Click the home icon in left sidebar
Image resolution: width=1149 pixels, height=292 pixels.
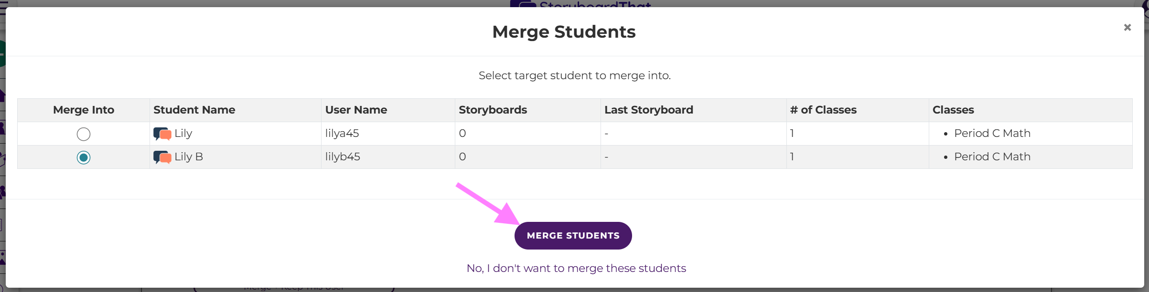point(2,95)
